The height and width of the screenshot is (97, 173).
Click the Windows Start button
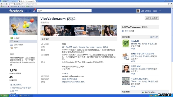[x=4, y=96]
